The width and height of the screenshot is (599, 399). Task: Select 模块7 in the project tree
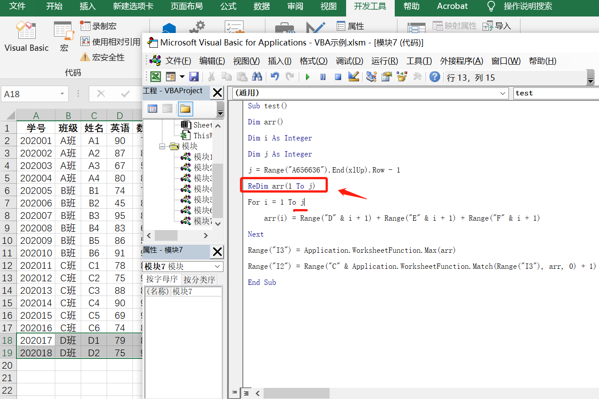(203, 221)
